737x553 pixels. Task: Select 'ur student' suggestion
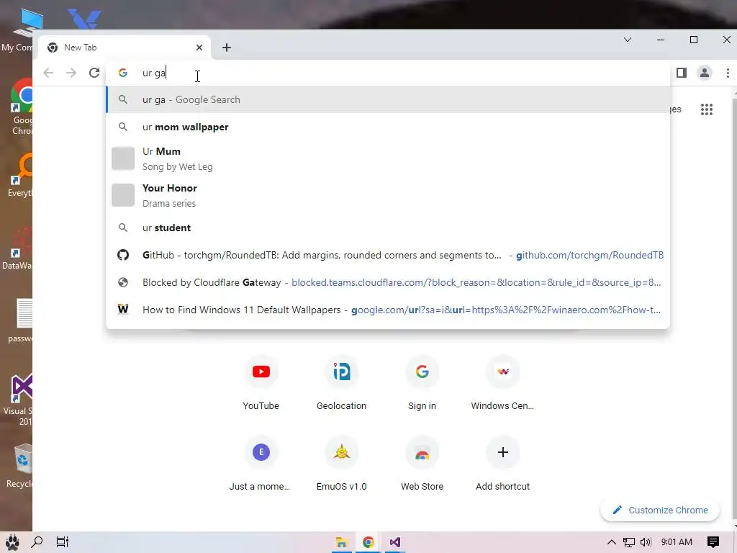[388, 228]
